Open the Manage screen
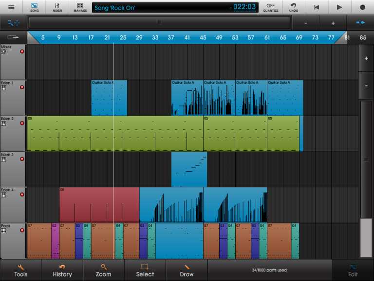The image size is (374, 281). coord(80,7)
